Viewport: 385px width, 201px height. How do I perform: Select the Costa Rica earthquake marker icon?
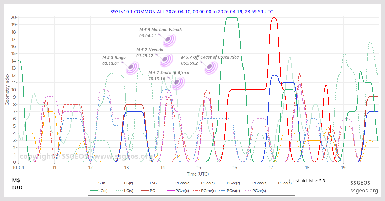pos(211,67)
